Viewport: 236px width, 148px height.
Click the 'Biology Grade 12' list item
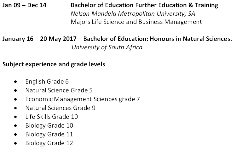point(49,143)
